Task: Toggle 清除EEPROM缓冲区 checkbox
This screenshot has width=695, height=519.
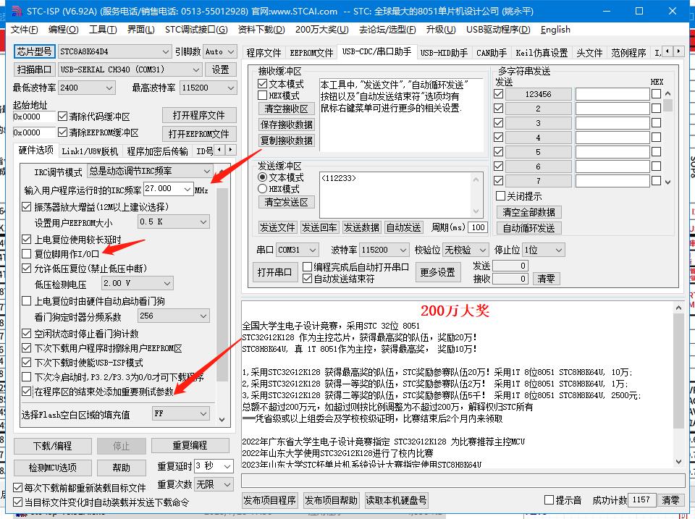Action: point(62,132)
